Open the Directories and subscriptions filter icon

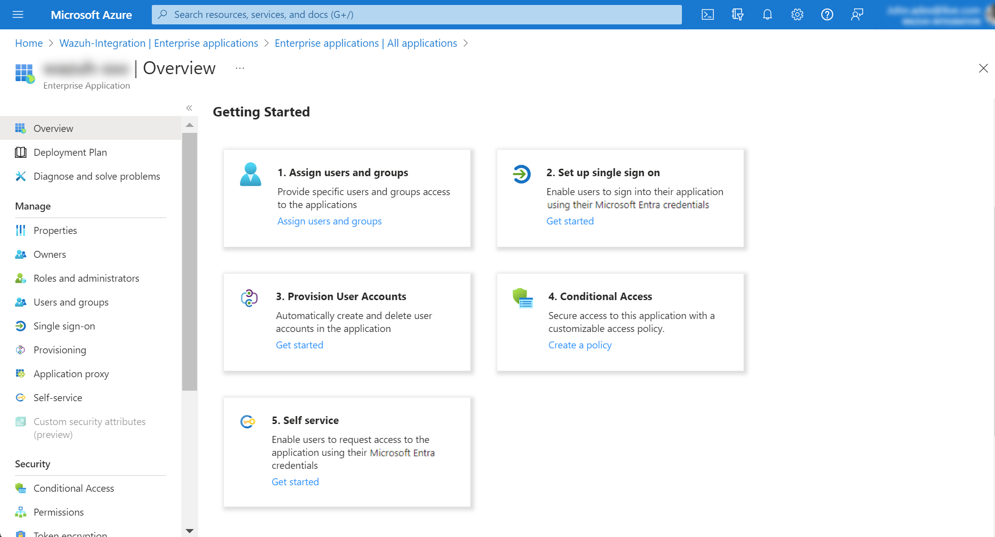[737, 14]
